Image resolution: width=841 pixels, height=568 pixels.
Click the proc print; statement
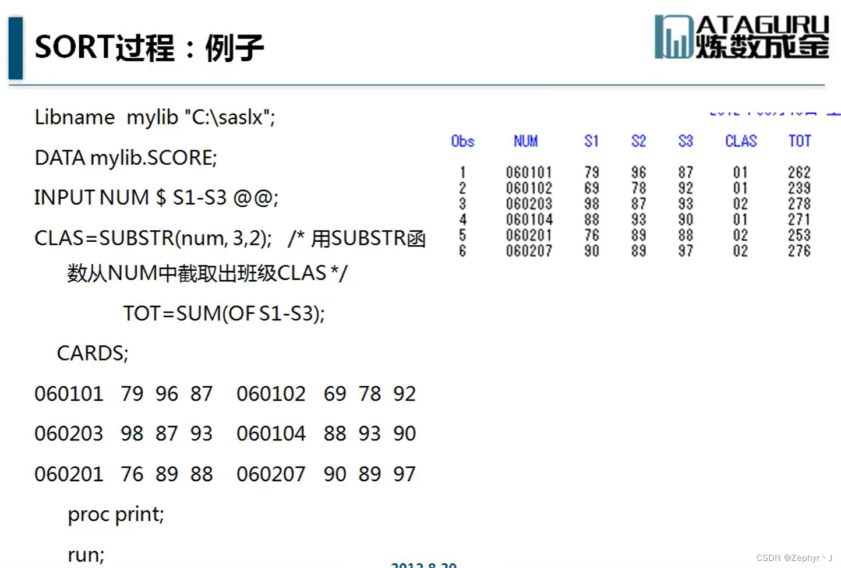[115, 514]
